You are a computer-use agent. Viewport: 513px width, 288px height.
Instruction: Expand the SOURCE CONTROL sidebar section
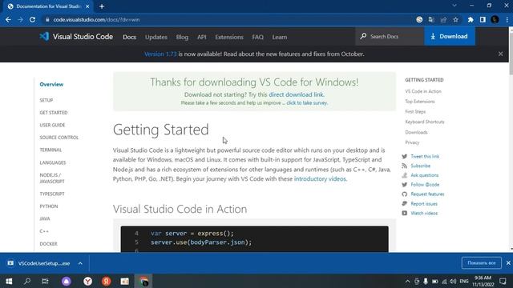(x=59, y=138)
